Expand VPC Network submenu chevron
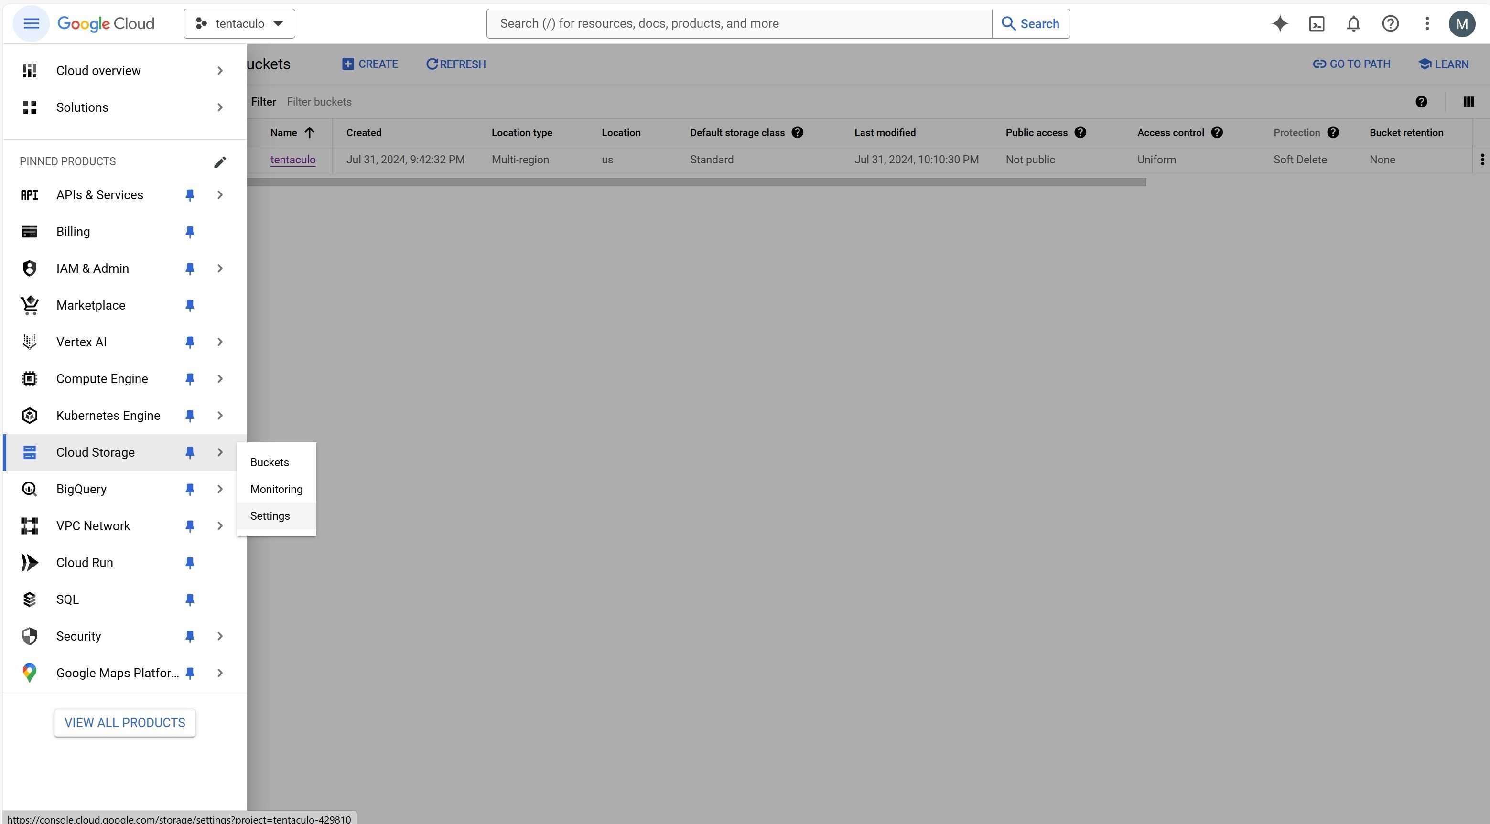The image size is (1490, 824). pyautogui.click(x=220, y=525)
